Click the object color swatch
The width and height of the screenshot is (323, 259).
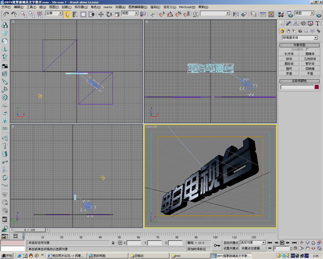pos(317,87)
